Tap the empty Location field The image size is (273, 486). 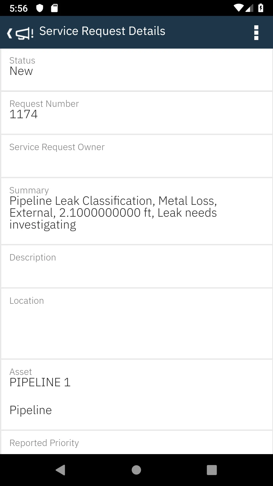click(136, 323)
